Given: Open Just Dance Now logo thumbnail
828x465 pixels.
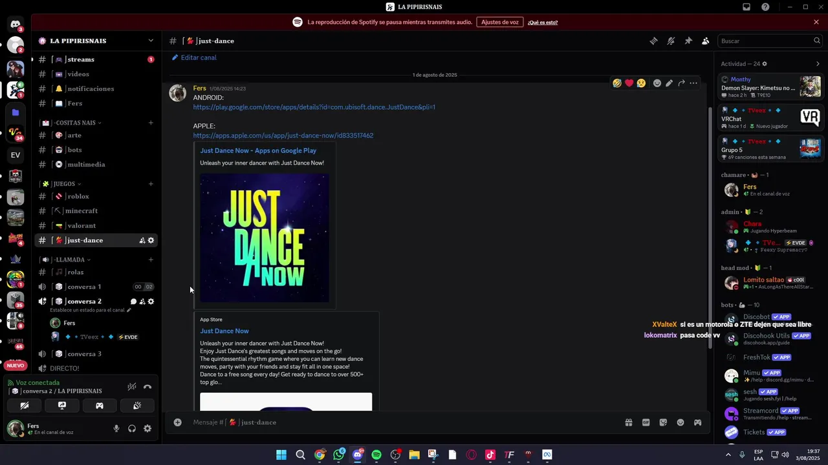Looking at the screenshot, I should coord(265,238).
